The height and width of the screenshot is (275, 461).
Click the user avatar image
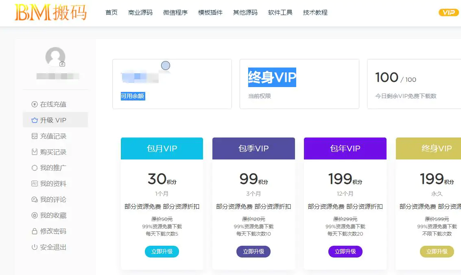[x=55, y=57]
